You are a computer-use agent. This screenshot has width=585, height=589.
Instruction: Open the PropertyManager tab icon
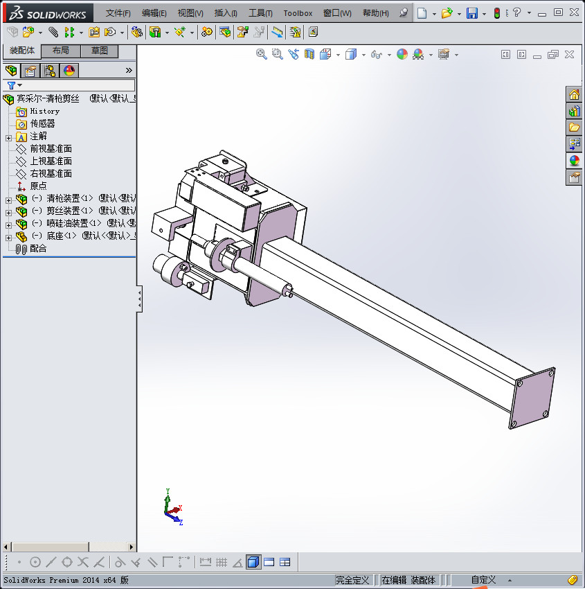click(x=30, y=71)
